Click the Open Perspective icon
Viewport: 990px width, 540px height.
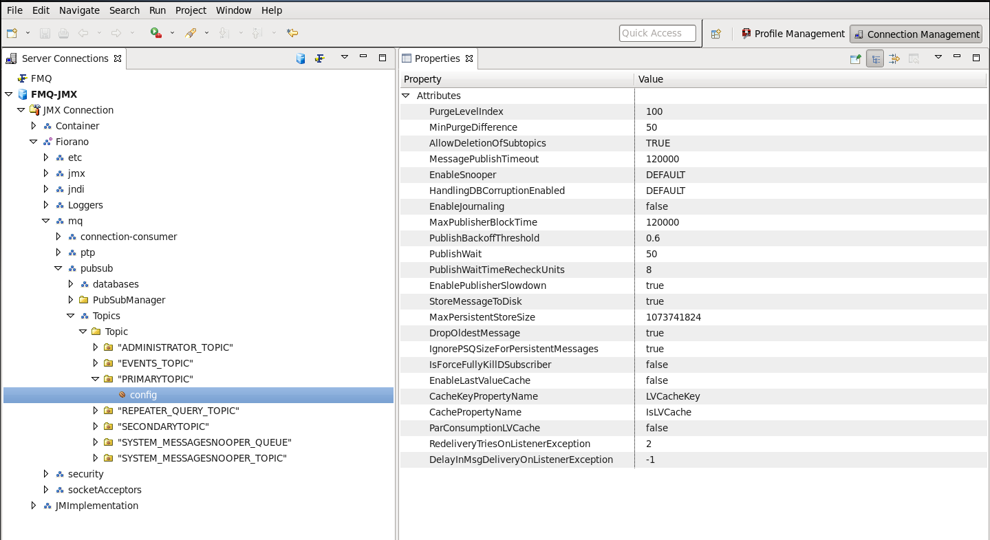[x=715, y=34]
